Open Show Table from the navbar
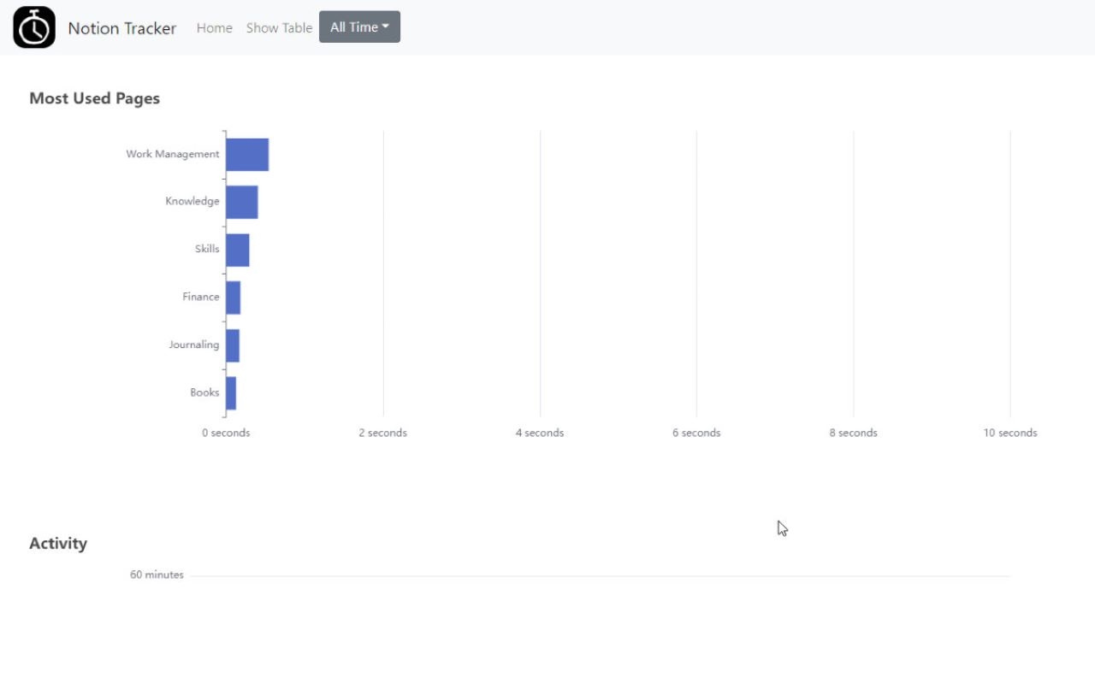The width and height of the screenshot is (1095, 684). (x=279, y=27)
